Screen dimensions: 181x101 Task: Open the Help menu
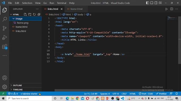(72, 3)
